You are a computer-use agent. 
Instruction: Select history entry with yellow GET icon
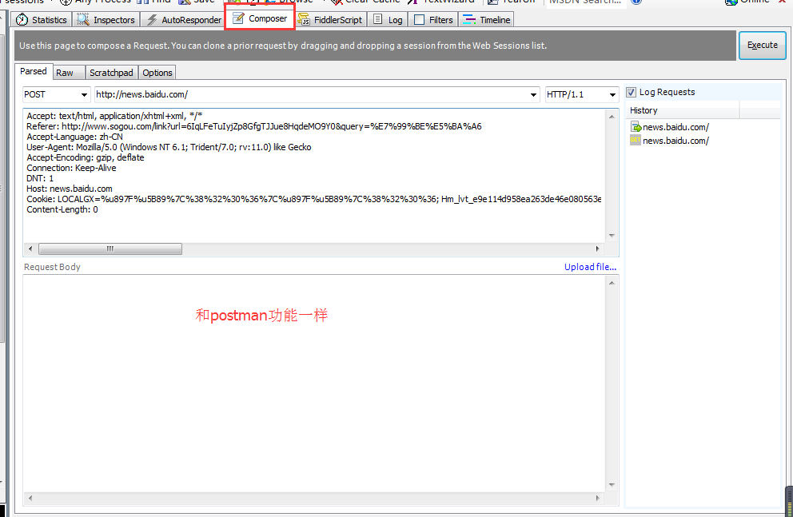point(670,141)
